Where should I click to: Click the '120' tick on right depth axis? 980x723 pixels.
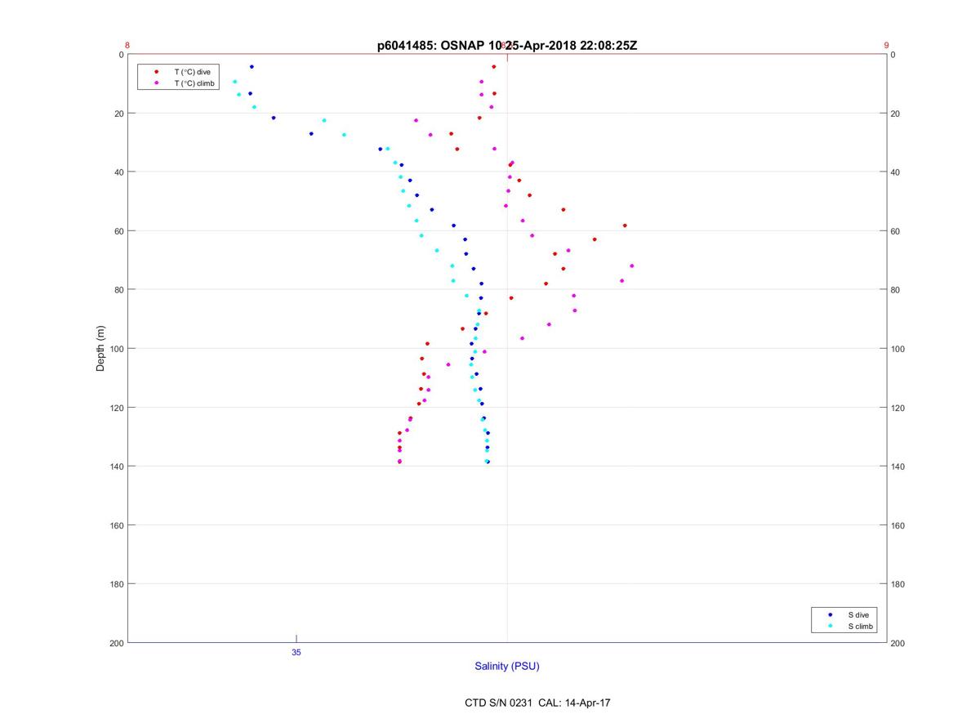click(898, 408)
